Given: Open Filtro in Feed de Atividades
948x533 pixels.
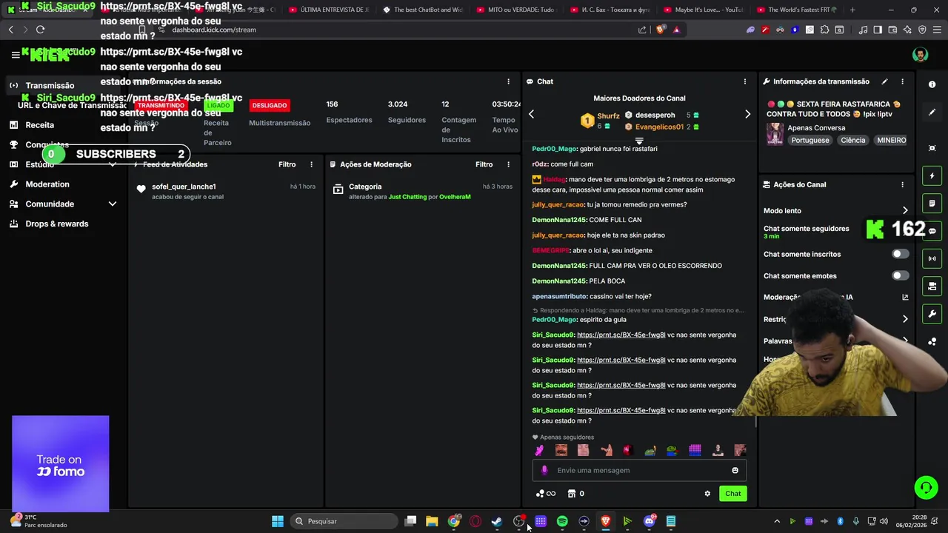Looking at the screenshot, I should [x=287, y=164].
